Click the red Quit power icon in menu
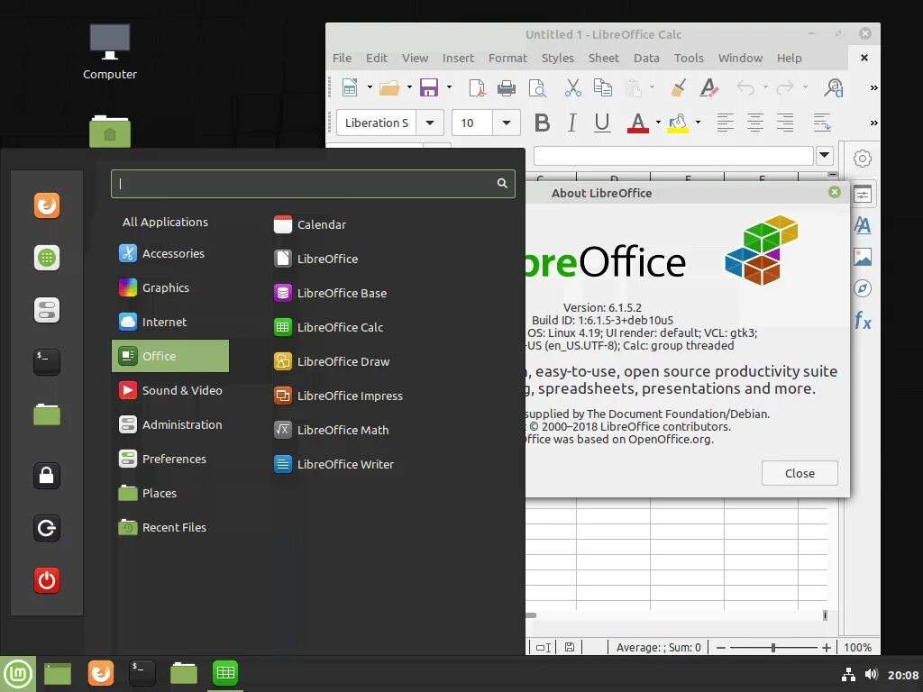The image size is (923, 692). 47,580
